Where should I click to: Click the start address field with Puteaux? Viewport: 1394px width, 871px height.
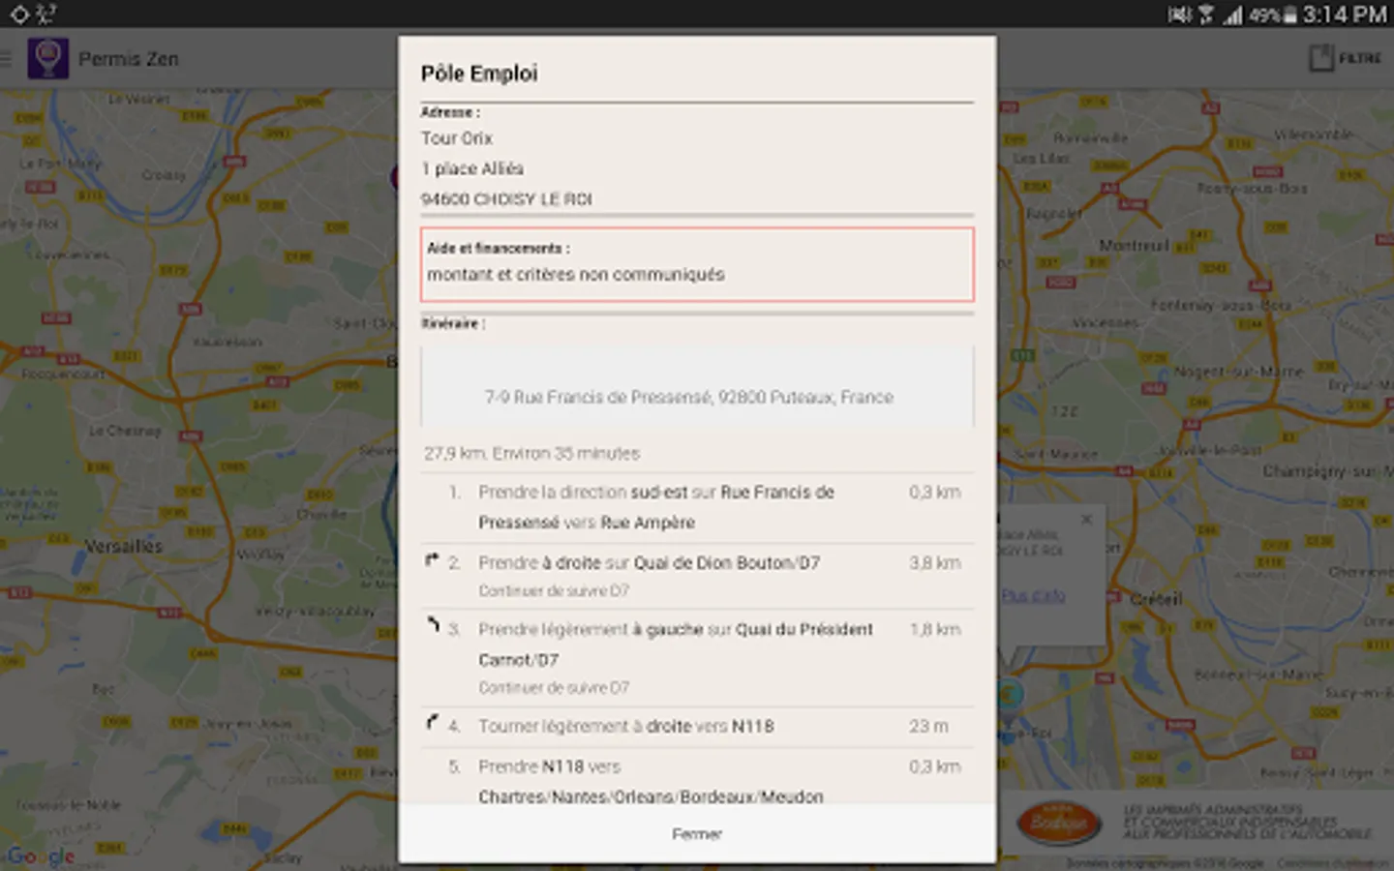(x=697, y=387)
